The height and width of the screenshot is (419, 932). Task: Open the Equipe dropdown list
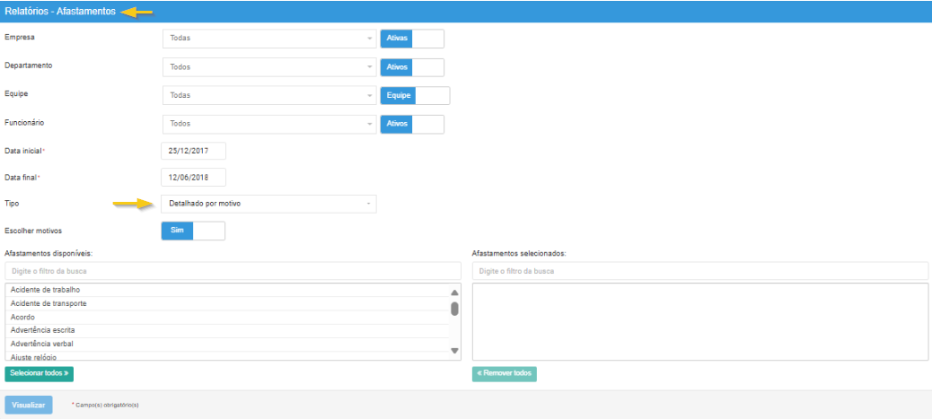(x=269, y=96)
